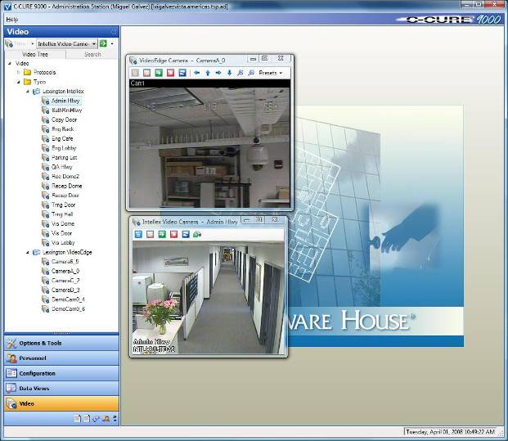This screenshot has width=508, height=441.
Task: Click the blue link icon in navigation footer
Action: [x=96, y=418]
